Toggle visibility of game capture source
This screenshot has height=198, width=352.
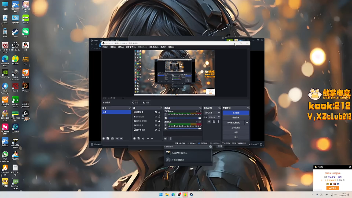coord(156,125)
